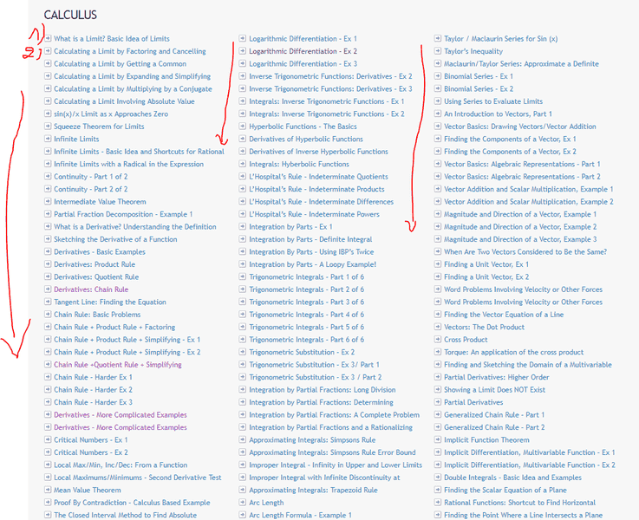Click the arrow icon beside "Taylor / Maclaurin Series for Sin (x)"
639x520 pixels.
[x=438, y=38]
